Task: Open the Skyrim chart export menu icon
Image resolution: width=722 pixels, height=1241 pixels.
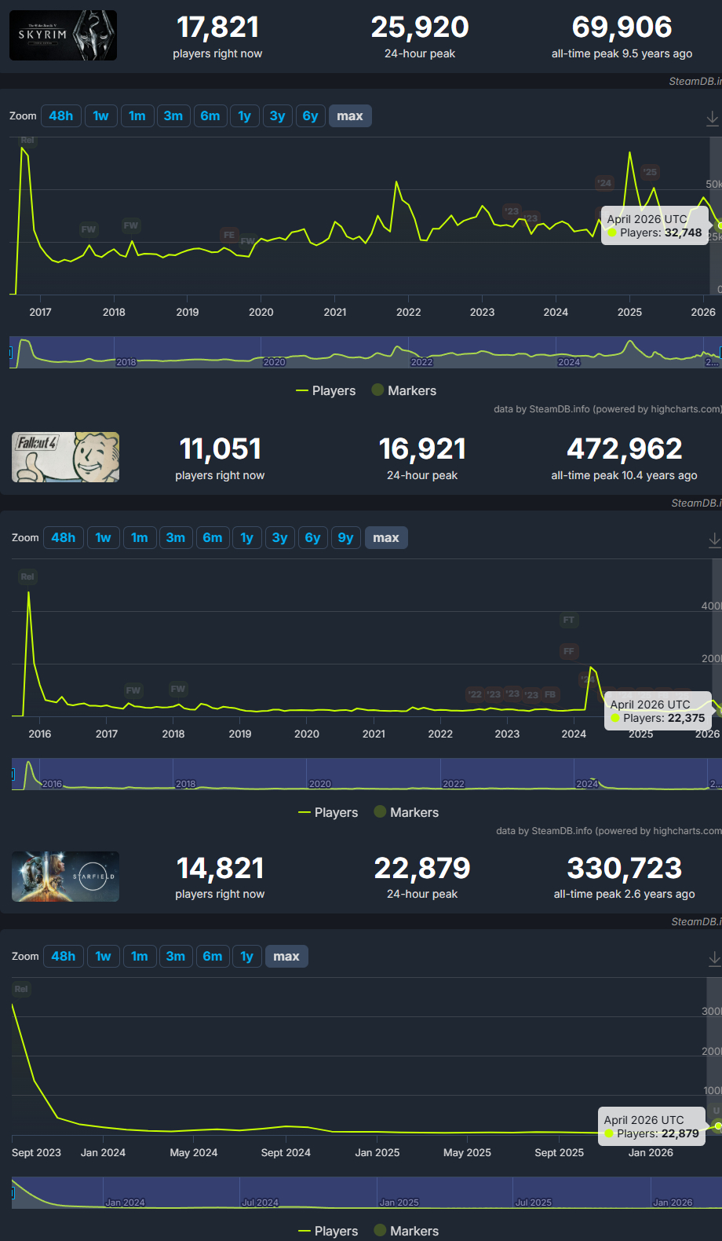Action: click(712, 118)
